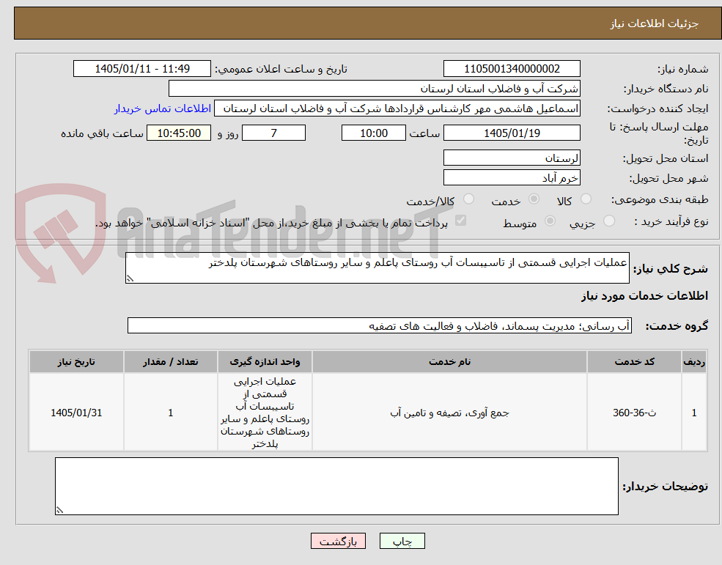Click the deadline date field 1405/01/19
The width and height of the screenshot is (722, 565).
click(x=512, y=133)
